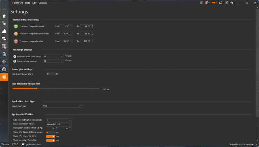
Task: Open the Edit menu
Action: 34,3
